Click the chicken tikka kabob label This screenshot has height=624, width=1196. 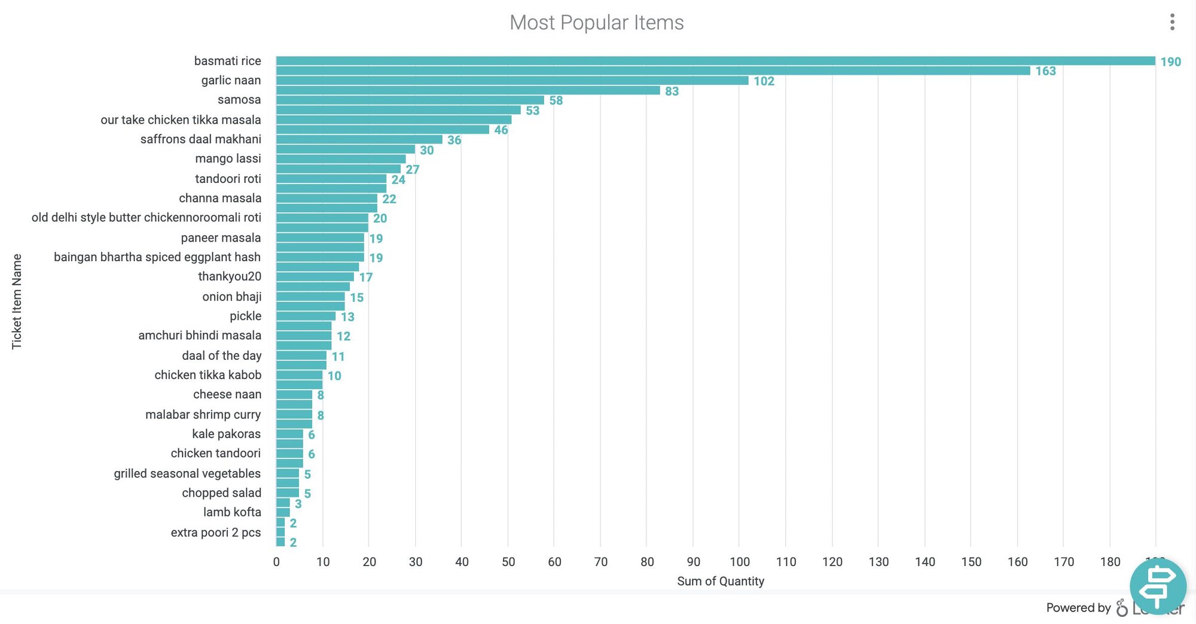(x=208, y=375)
